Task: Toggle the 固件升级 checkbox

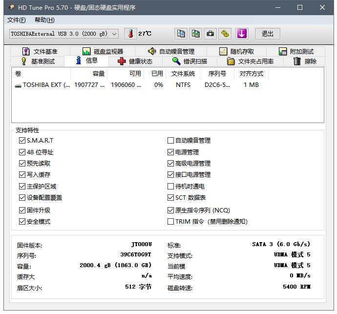Action: click(22, 210)
